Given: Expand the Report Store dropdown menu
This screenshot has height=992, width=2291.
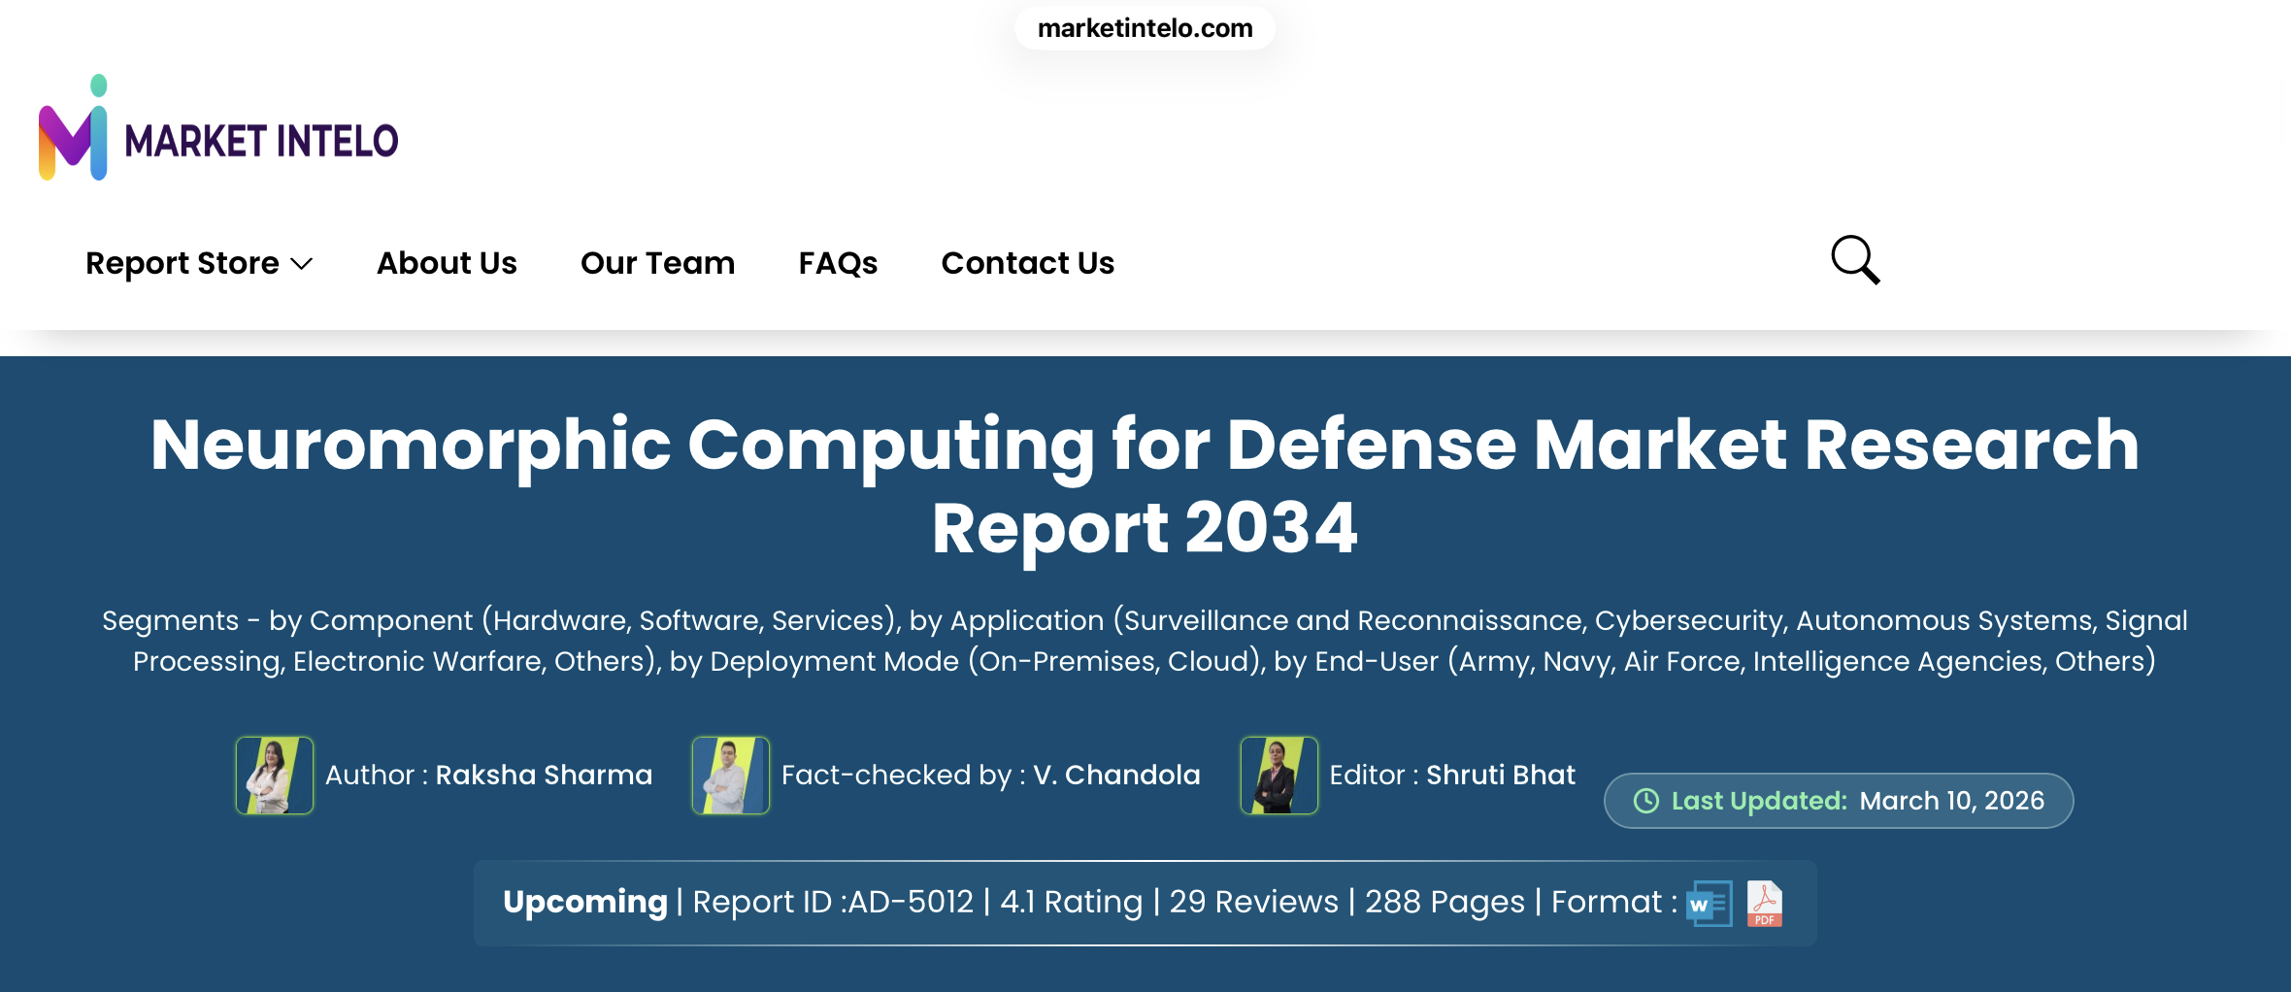Looking at the screenshot, I should 198,263.
